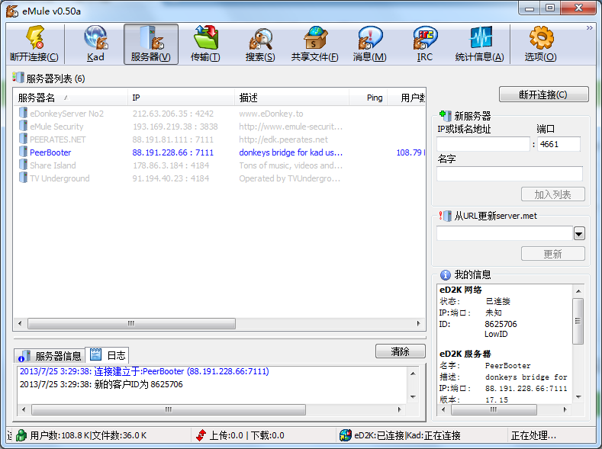Click status bar text 用户数:108.8 K

click(60, 435)
